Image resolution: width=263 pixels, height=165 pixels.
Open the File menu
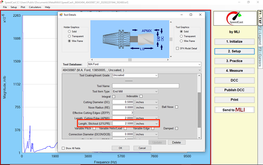5,7
